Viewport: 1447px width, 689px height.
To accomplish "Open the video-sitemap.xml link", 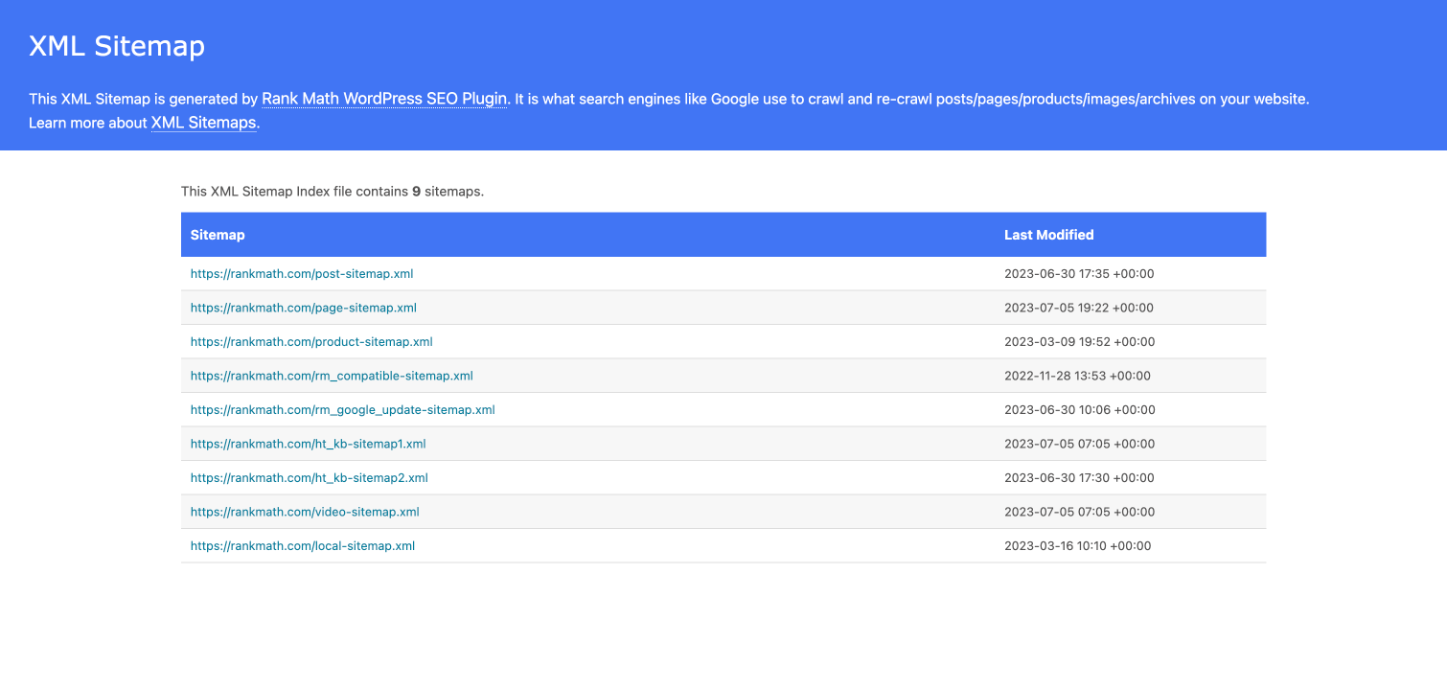I will click(x=305, y=512).
